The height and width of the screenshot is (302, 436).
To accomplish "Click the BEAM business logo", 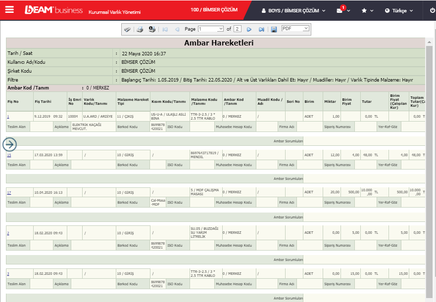I will (x=53, y=10).
